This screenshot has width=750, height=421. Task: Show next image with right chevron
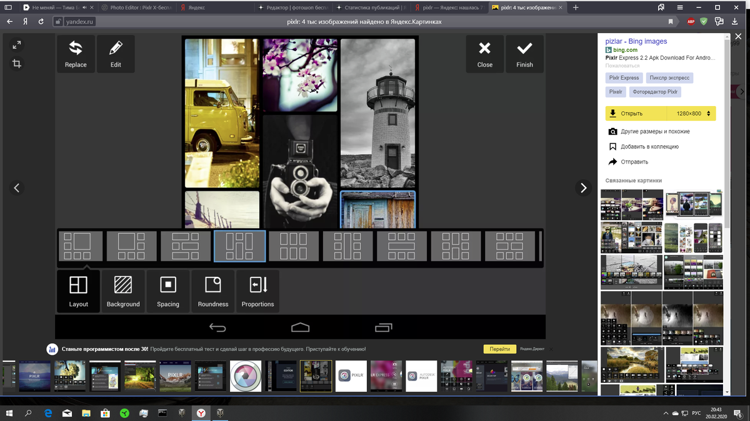(x=583, y=188)
